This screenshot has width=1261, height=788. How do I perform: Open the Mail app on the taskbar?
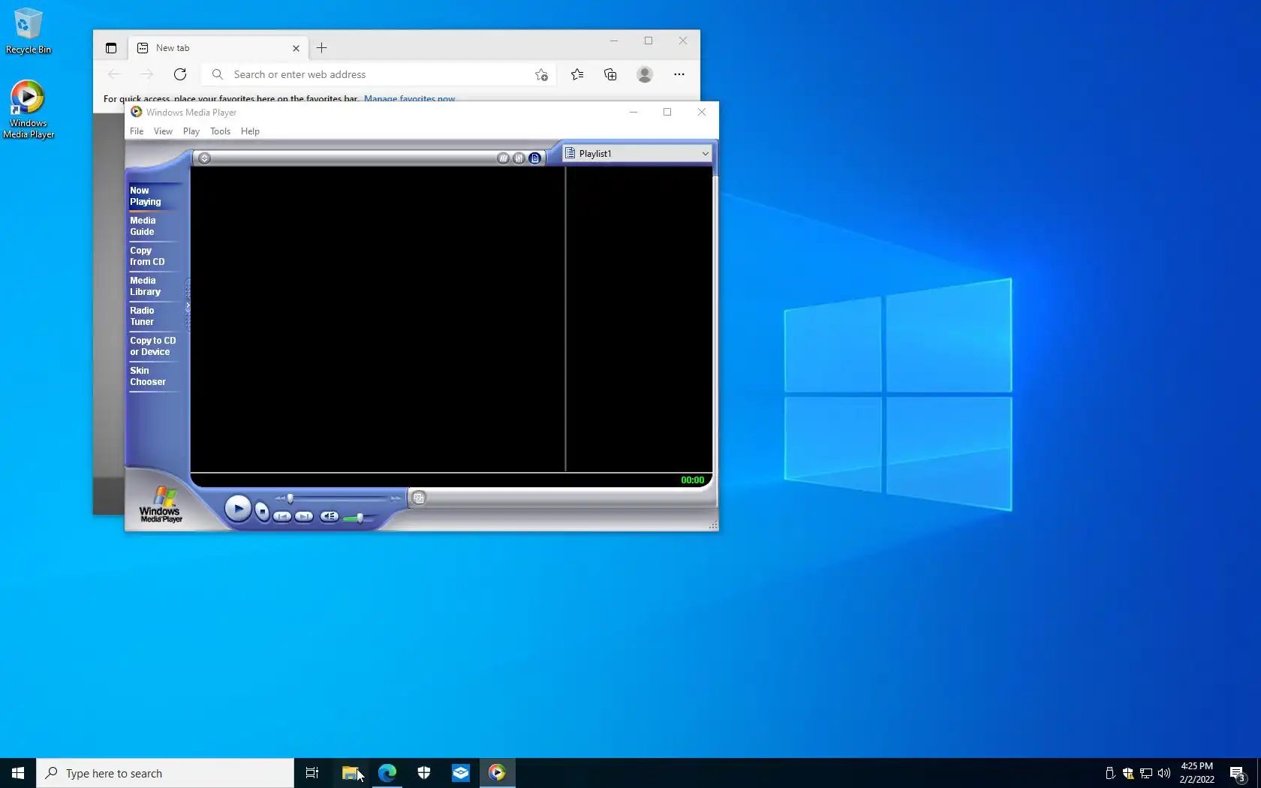[x=461, y=773]
